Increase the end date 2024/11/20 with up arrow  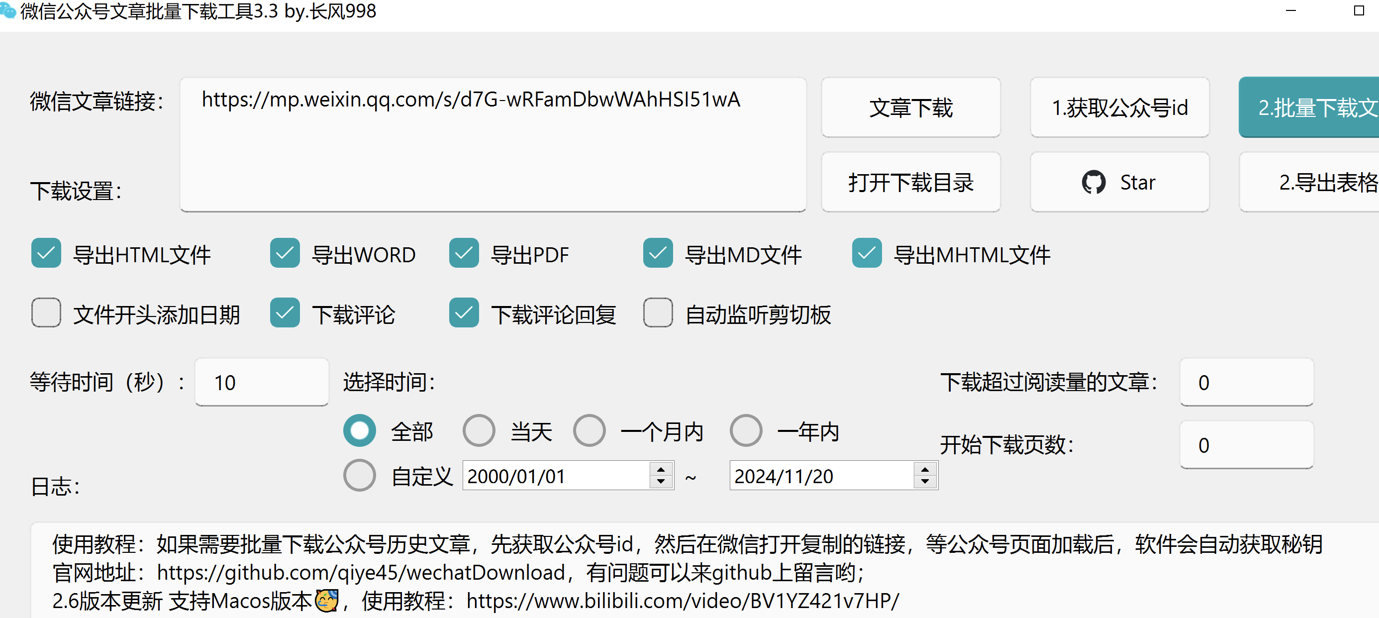925,469
